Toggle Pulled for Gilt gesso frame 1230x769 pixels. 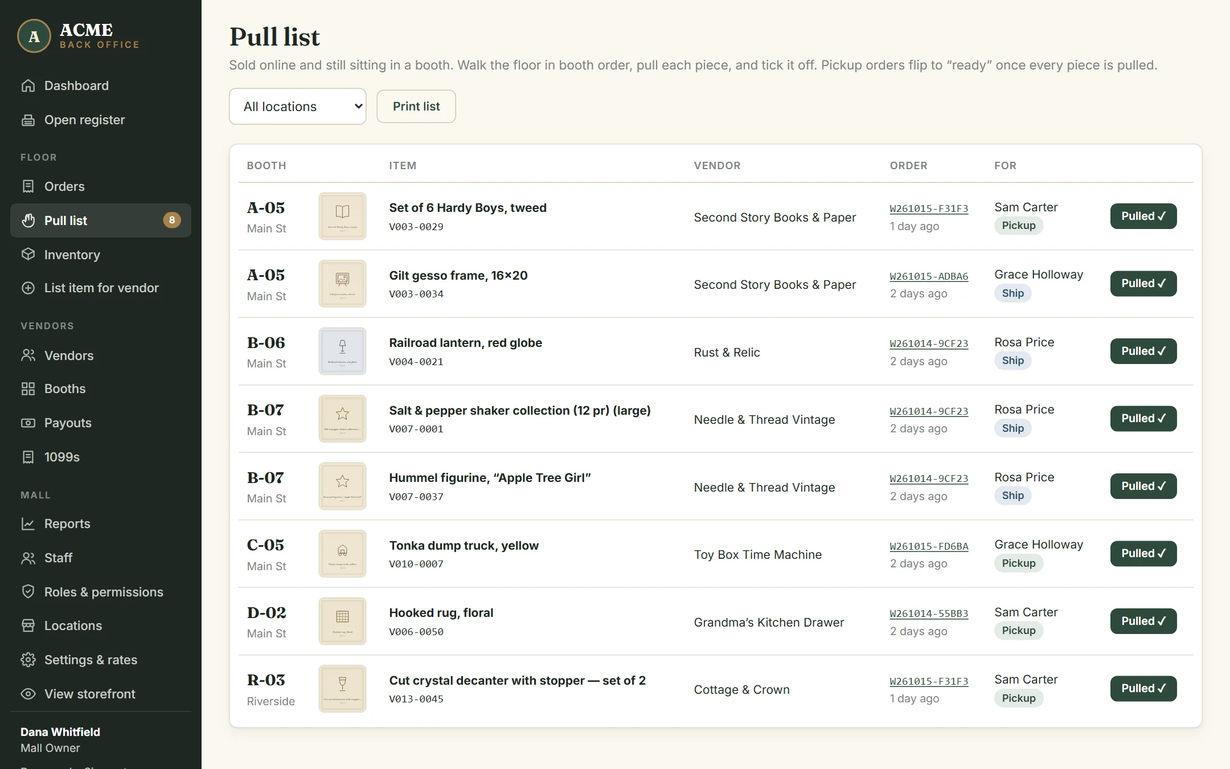(x=1143, y=283)
